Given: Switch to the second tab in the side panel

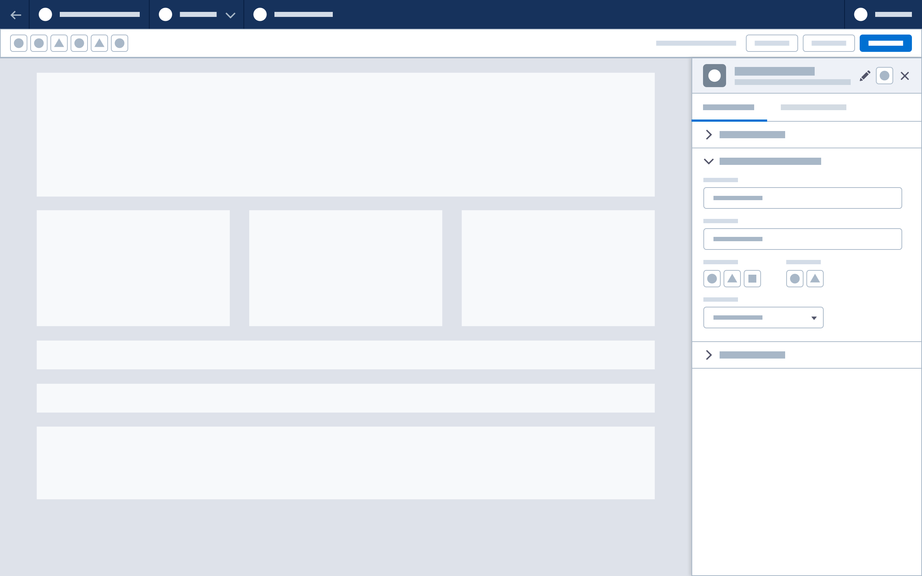Looking at the screenshot, I should click(814, 107).
